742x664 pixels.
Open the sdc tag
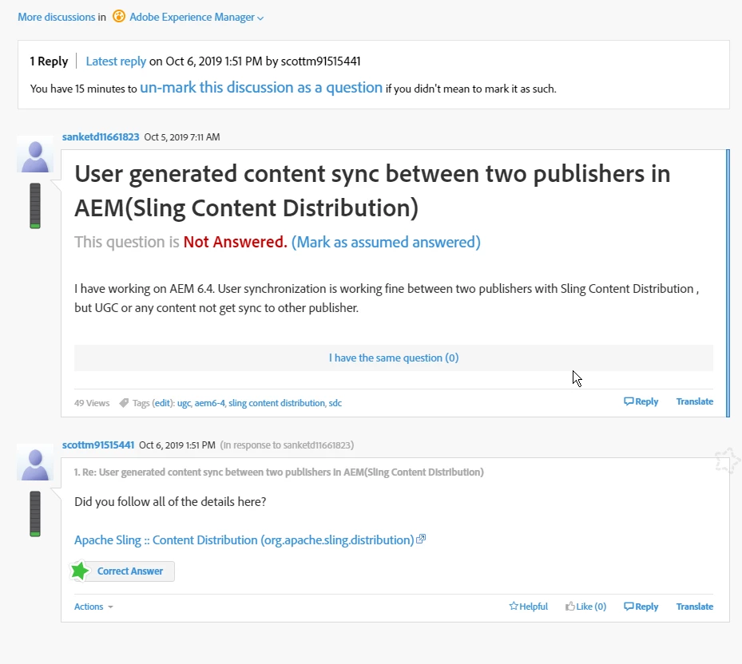pyautogui.click(x=335, y=403)
